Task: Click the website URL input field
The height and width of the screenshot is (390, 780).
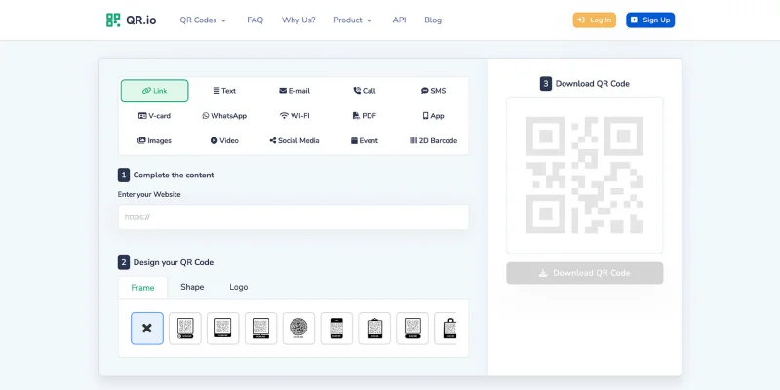Action: [292, 217]
